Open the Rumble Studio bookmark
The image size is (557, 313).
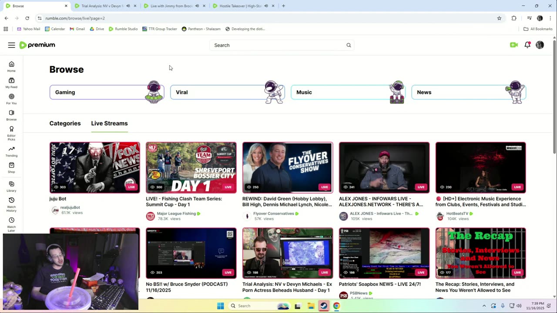click(x=123, y=29)
